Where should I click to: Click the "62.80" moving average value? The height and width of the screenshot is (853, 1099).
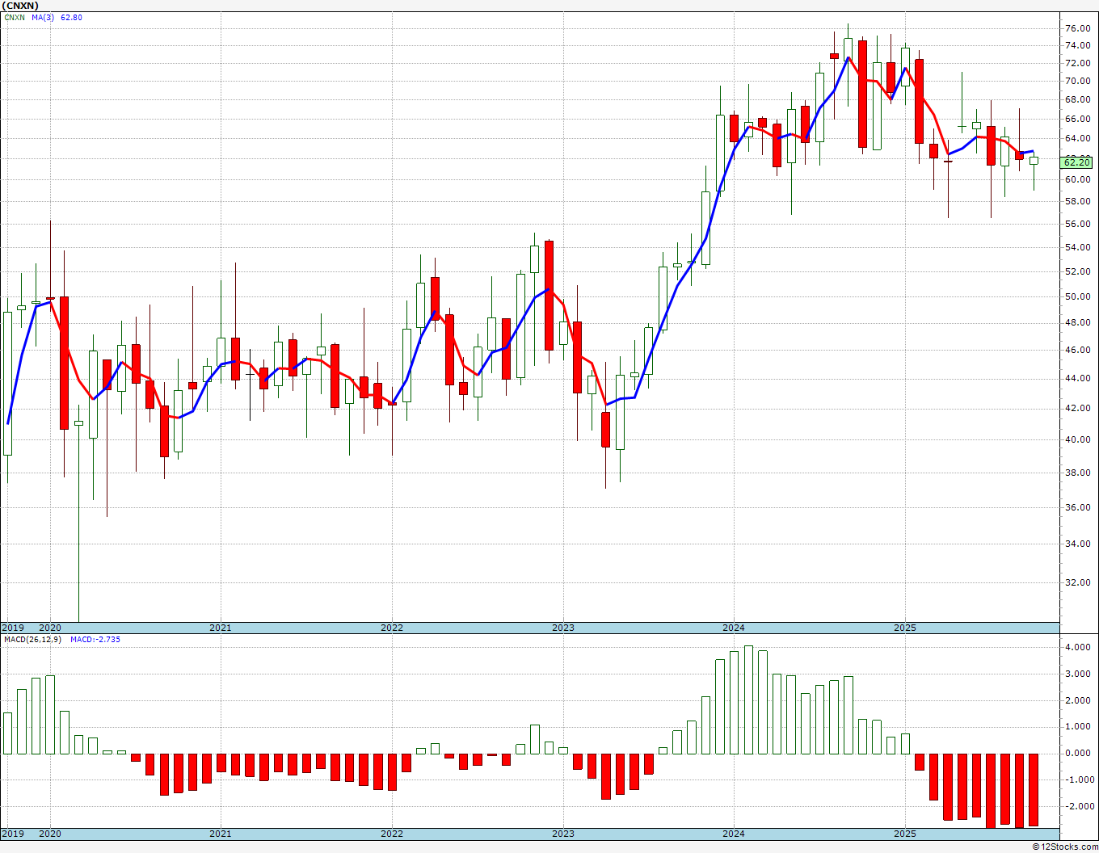tap(71, 18)
